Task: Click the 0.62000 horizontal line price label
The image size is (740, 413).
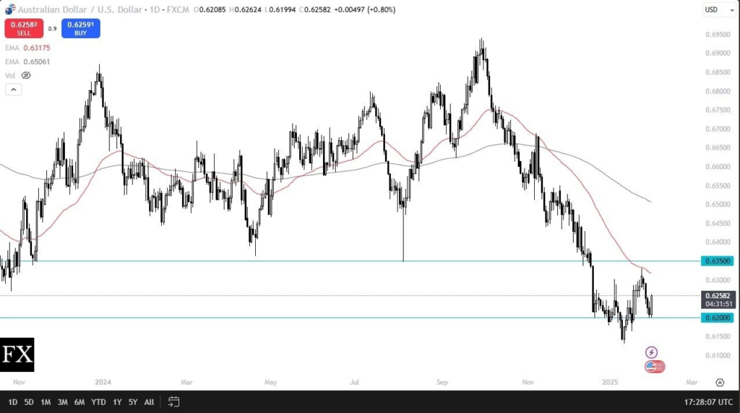Action: pyautogui.click(x=718, y=318)
